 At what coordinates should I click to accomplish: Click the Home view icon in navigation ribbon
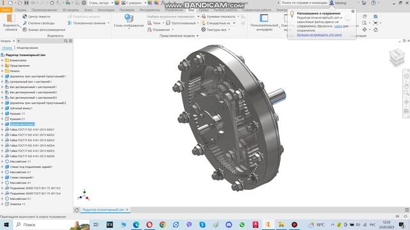[375, 30]
